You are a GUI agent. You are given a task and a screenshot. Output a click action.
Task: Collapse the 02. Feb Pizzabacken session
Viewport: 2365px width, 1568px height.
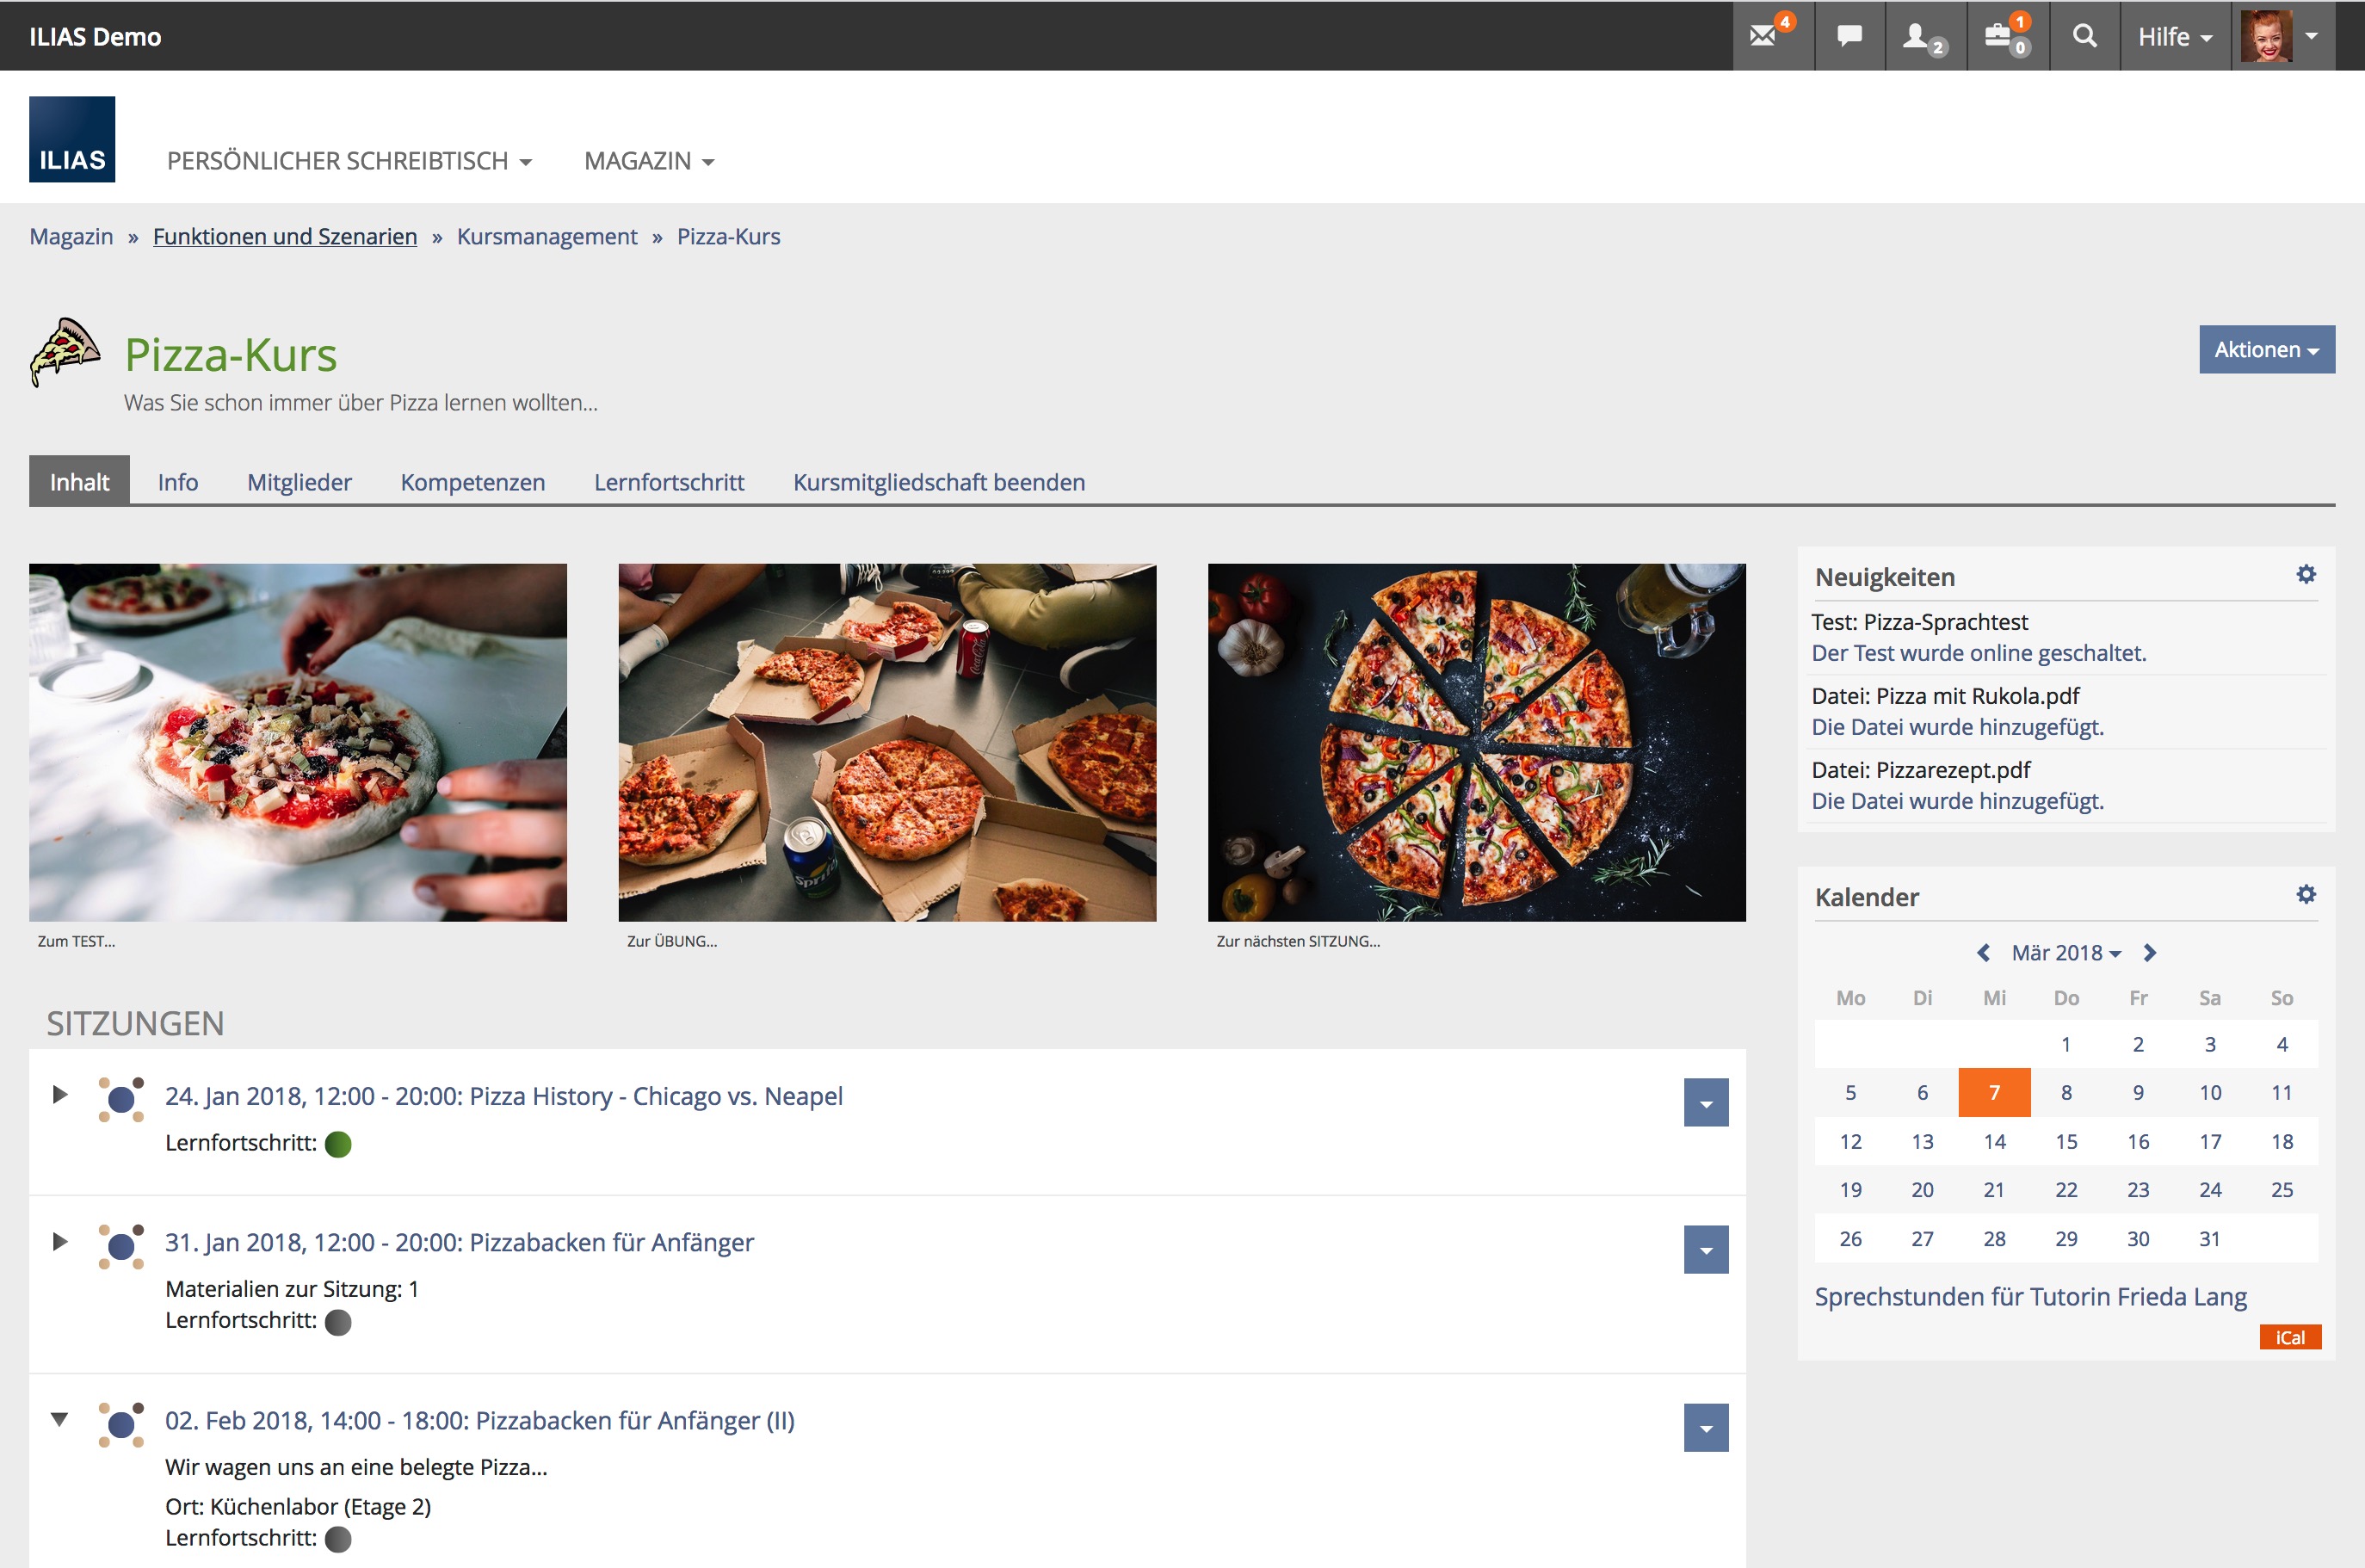pos(59,1418)
